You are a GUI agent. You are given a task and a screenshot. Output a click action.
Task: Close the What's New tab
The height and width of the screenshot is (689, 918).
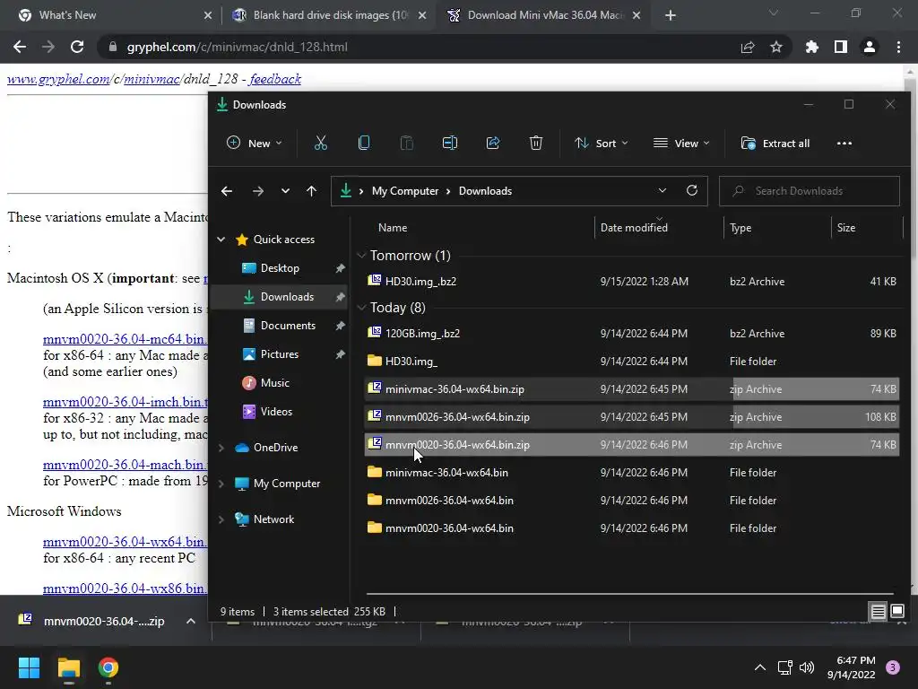pyautogui.click(x=207, y=15)
